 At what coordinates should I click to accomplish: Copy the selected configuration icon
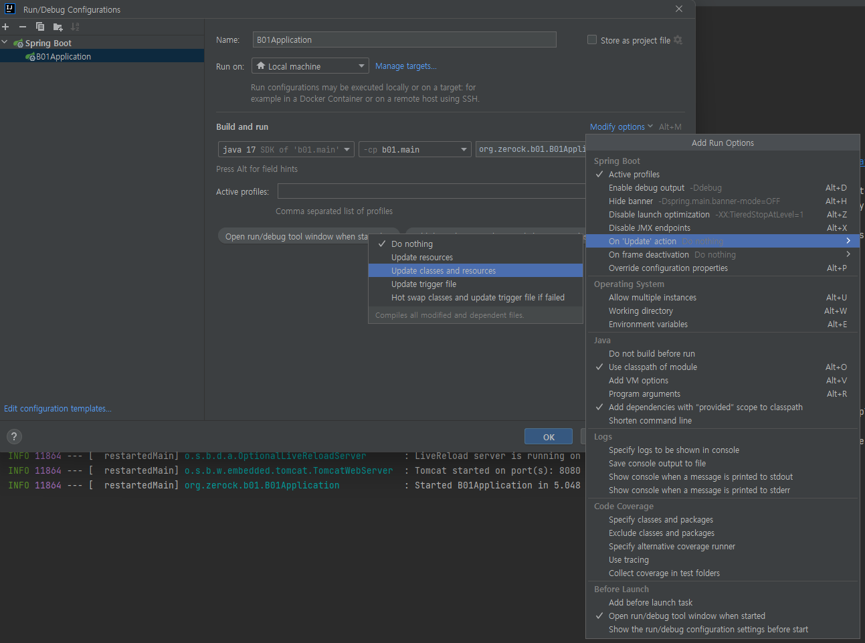pyautogui.click(x=40, y=27)
